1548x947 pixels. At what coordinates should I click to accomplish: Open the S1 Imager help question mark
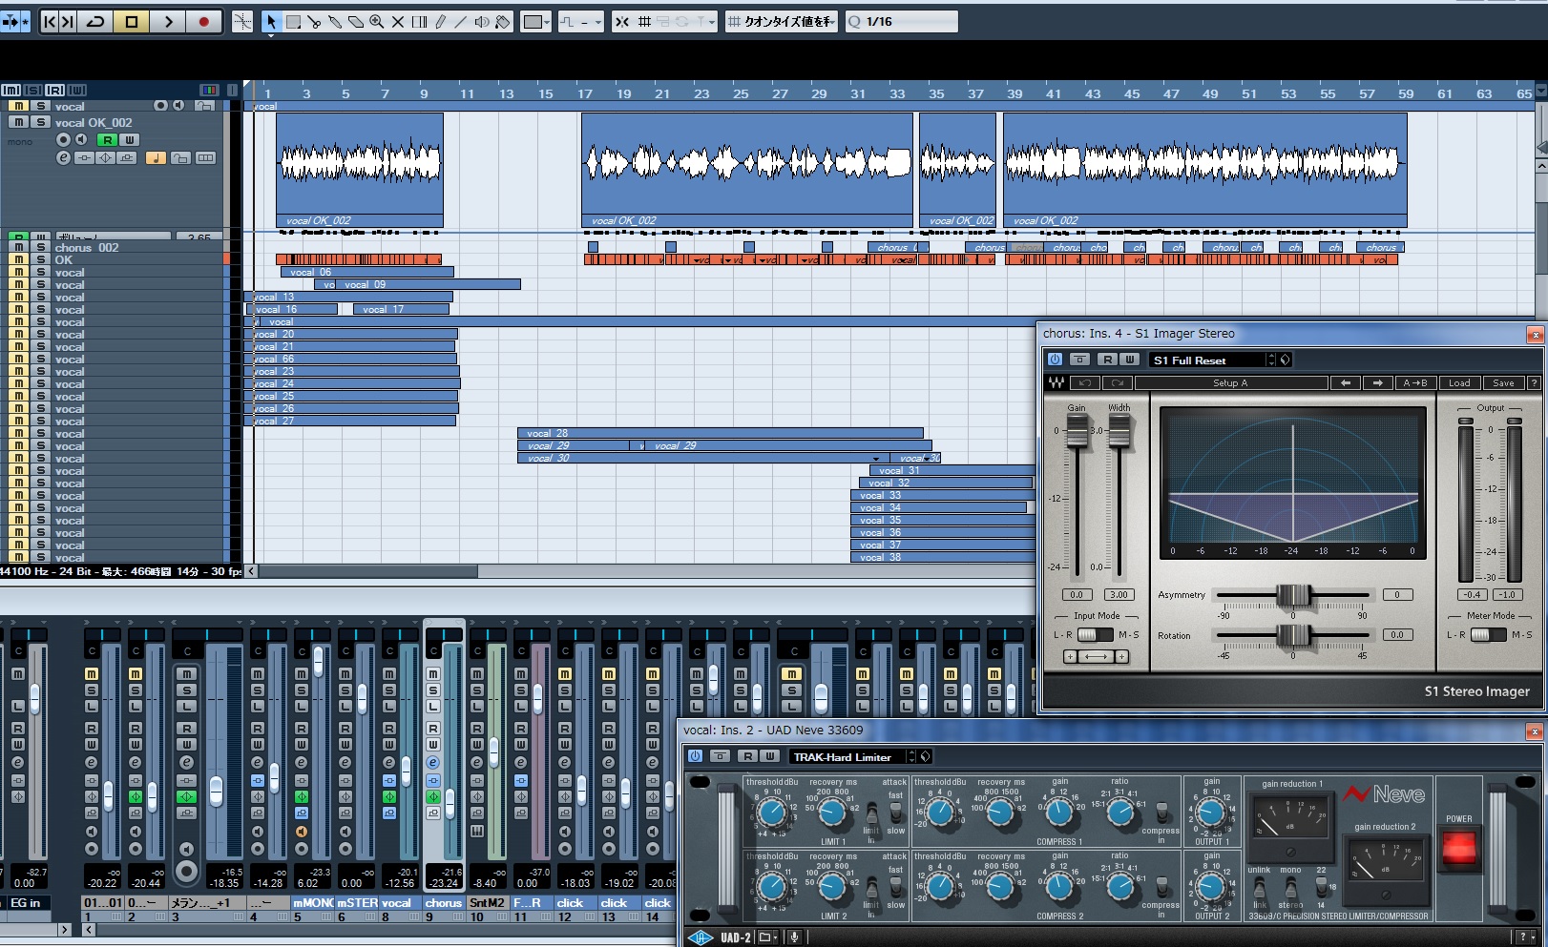tap(1534, 382)
